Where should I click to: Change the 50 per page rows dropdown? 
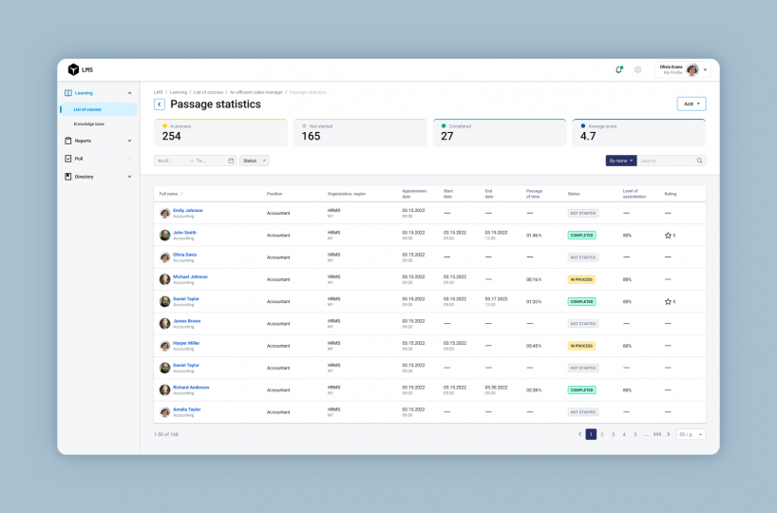tap(691, 434)
